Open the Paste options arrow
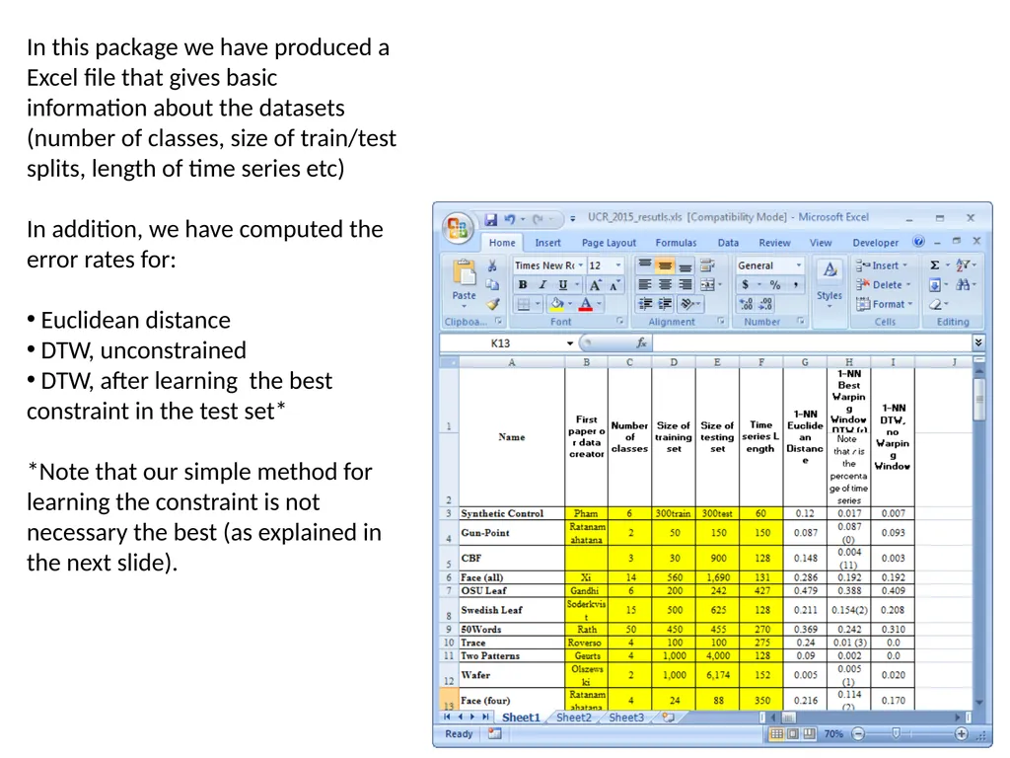The image size is (1010, 758). tap(464, 306)
